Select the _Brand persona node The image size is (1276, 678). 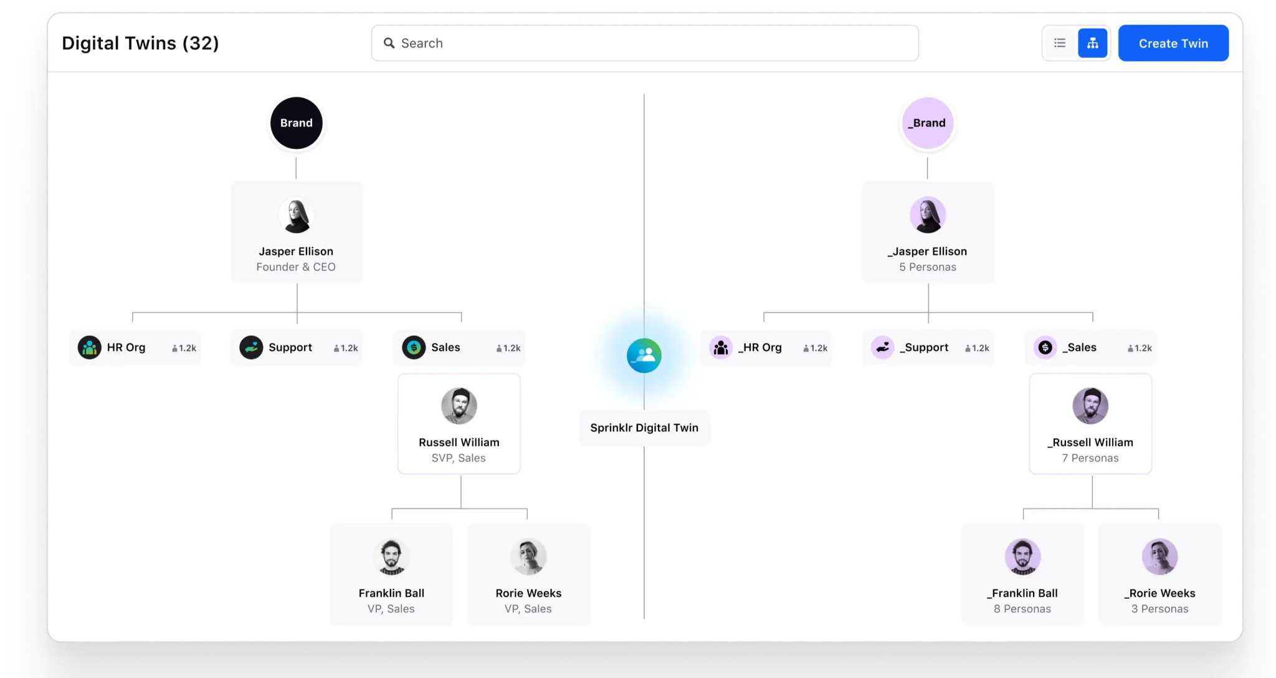(926, 122)
